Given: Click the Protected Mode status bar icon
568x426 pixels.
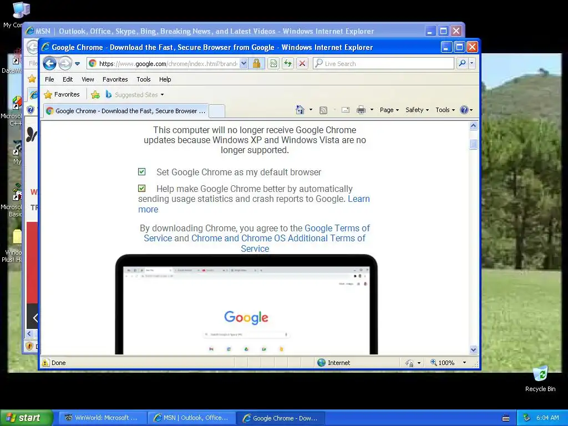Looking at the screenshot, I should (409, 363).
